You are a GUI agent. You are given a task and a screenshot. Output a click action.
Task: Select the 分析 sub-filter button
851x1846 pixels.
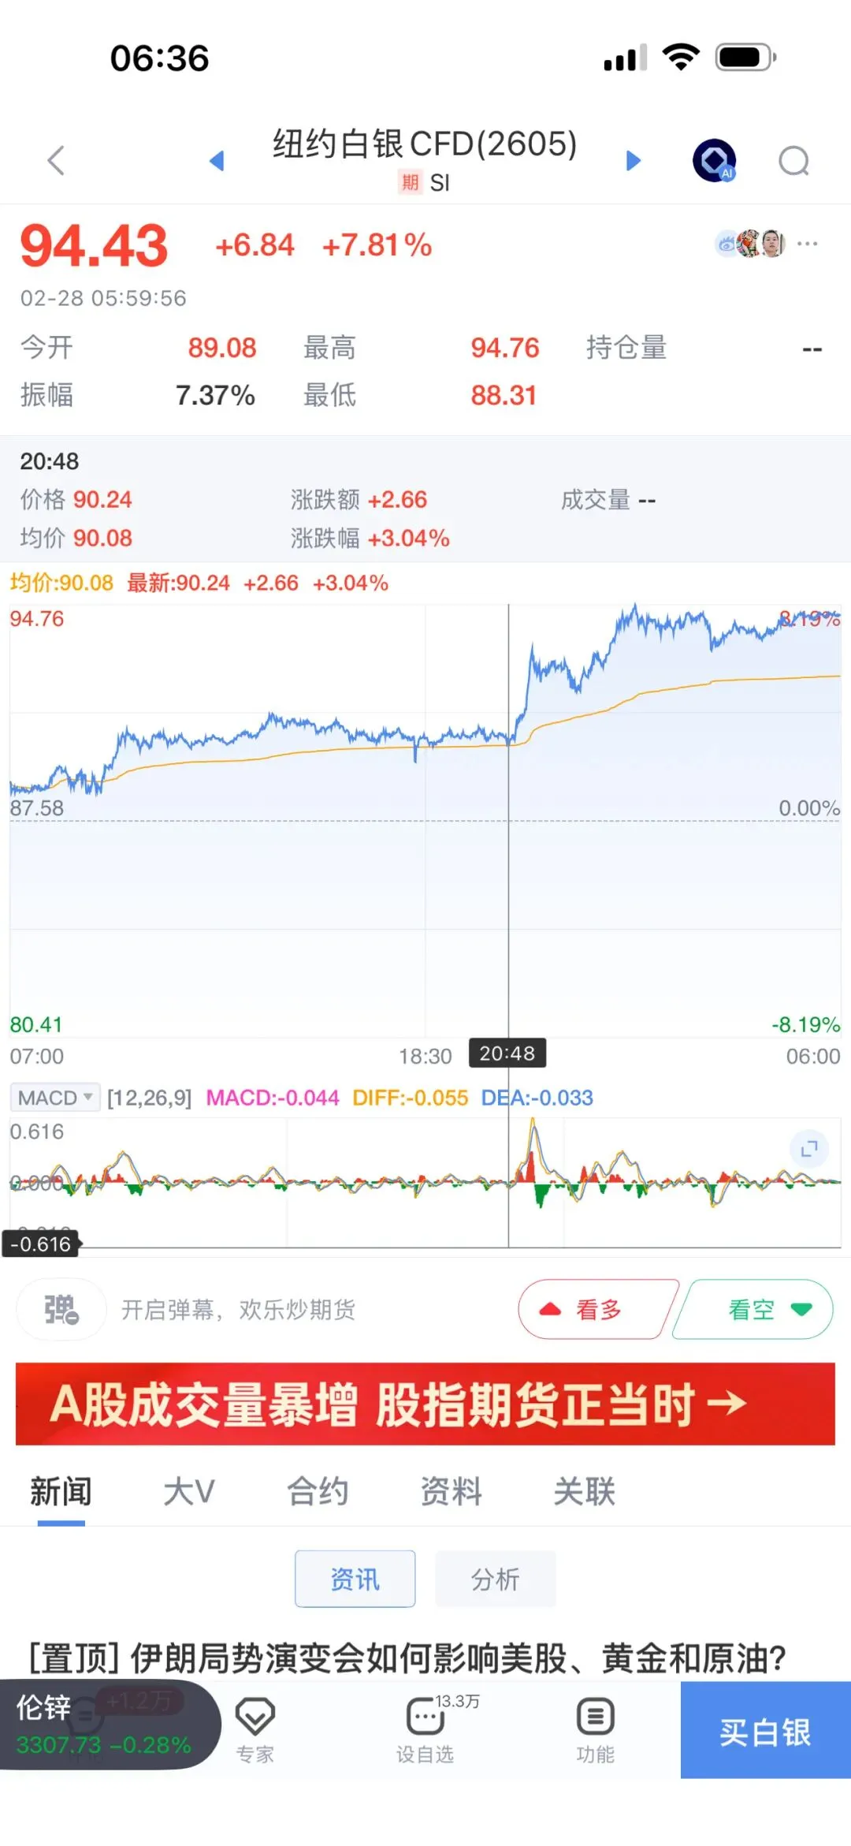tap(496, 1579)
